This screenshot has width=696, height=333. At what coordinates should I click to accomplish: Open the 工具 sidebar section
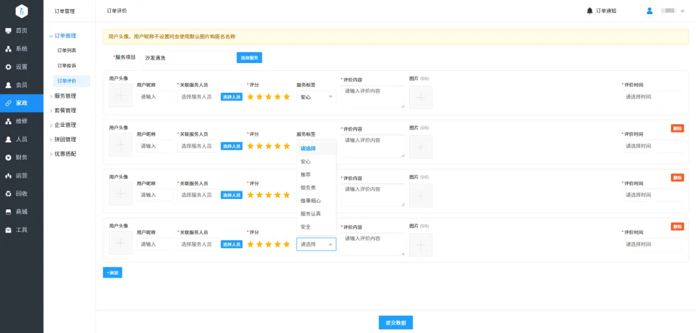point(22,230)
